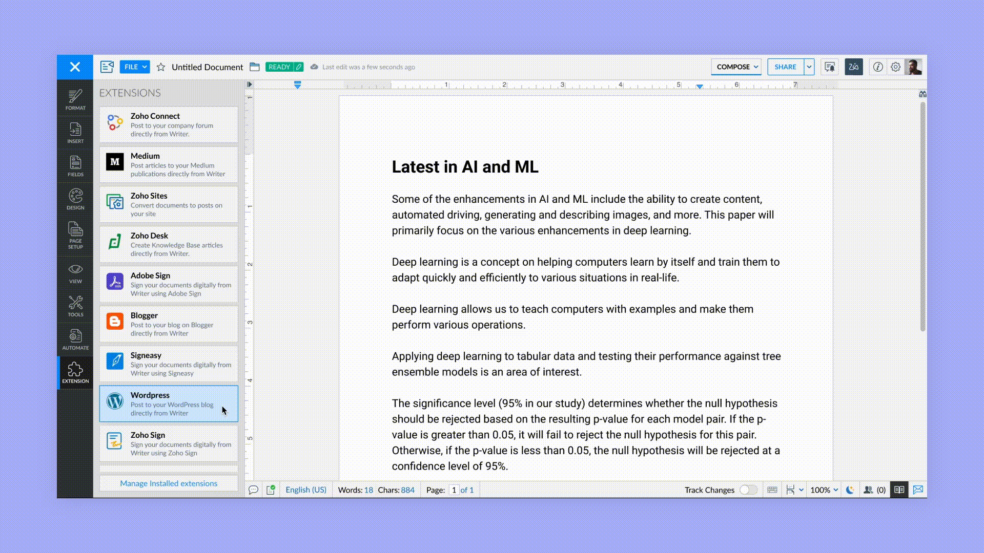Viewport: 984px width, 553px height.
Task: Open the Insert sidebar panel
Action: pos(75,133)
